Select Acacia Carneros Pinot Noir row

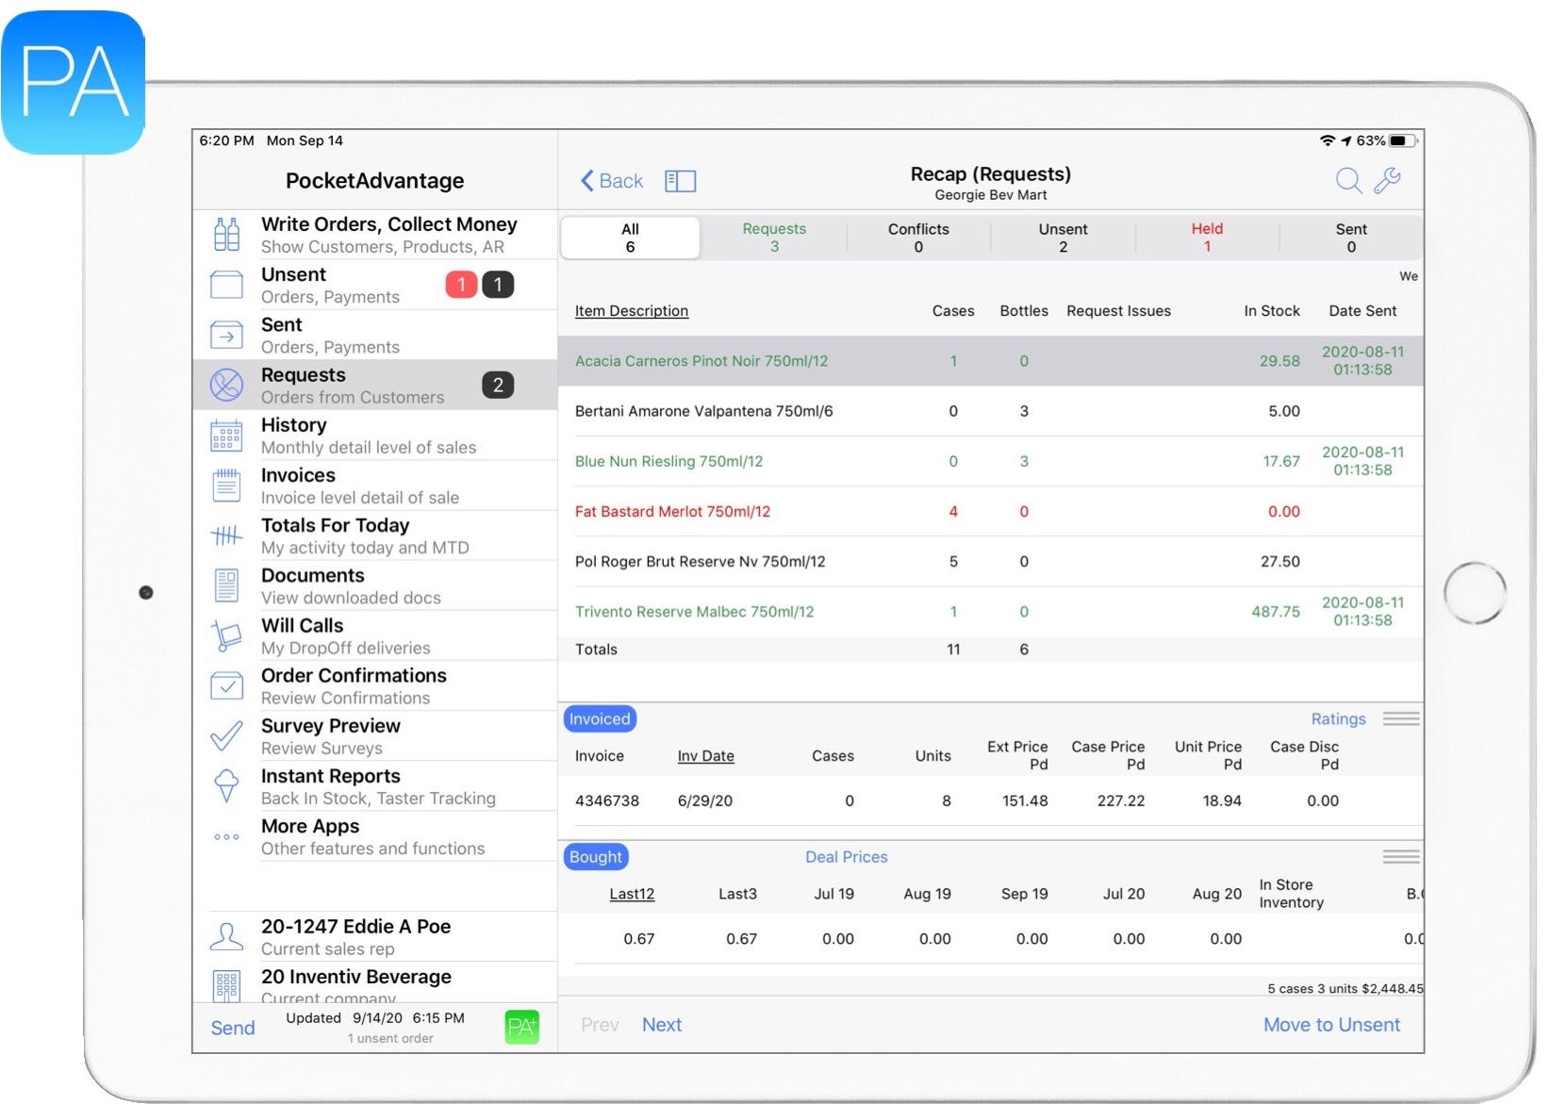point(990,361)
